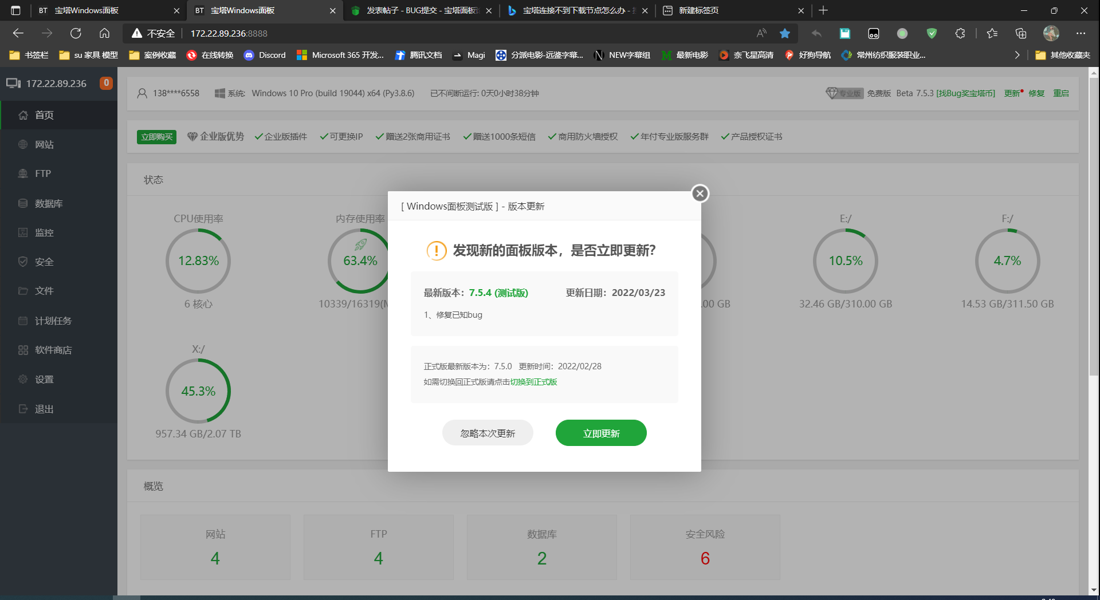
Task: Open 设置 in the sidebar
Action: point(58,379)
